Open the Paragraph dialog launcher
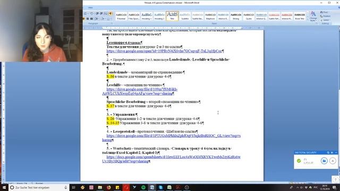 click(112, 23)
